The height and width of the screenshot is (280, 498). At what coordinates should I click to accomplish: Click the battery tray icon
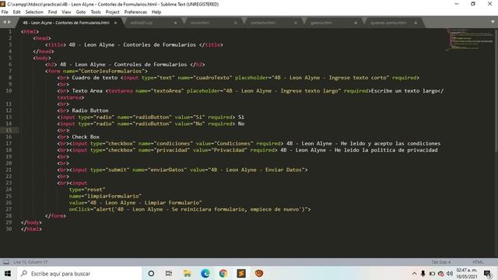[x=432, y=274]
